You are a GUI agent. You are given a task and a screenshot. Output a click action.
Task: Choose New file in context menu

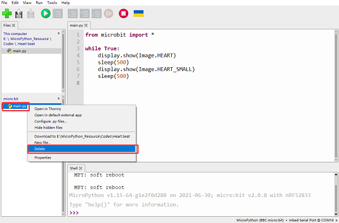82,143
